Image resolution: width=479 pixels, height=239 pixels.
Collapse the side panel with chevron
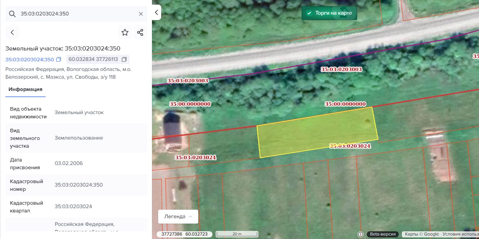157,12
